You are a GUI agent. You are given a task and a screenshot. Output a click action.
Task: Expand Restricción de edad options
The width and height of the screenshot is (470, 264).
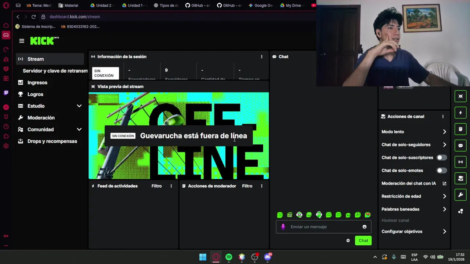(x=444, y=196)
